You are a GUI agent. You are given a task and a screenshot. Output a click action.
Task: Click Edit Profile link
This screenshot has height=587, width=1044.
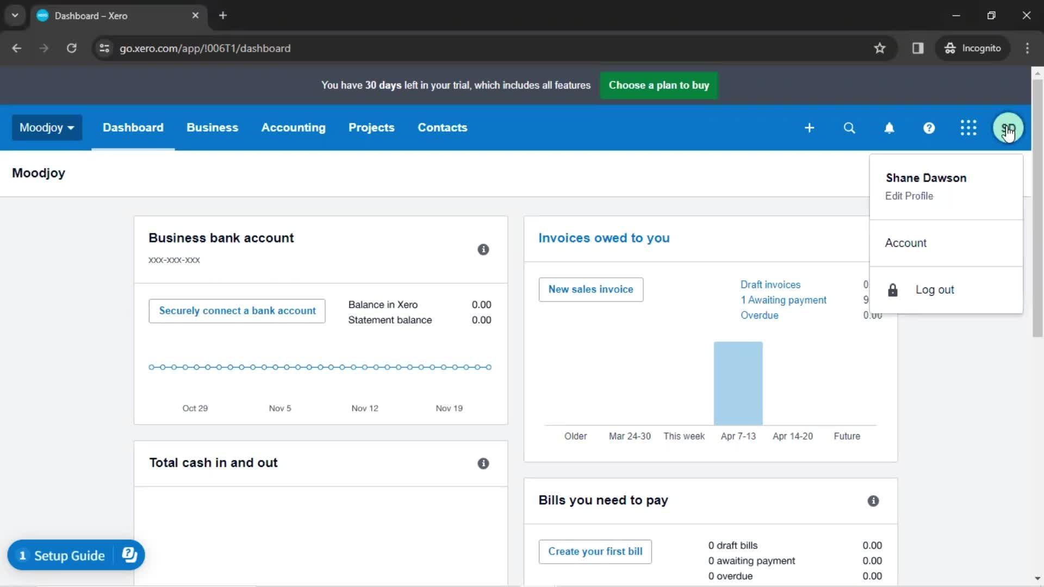[909, 196]
